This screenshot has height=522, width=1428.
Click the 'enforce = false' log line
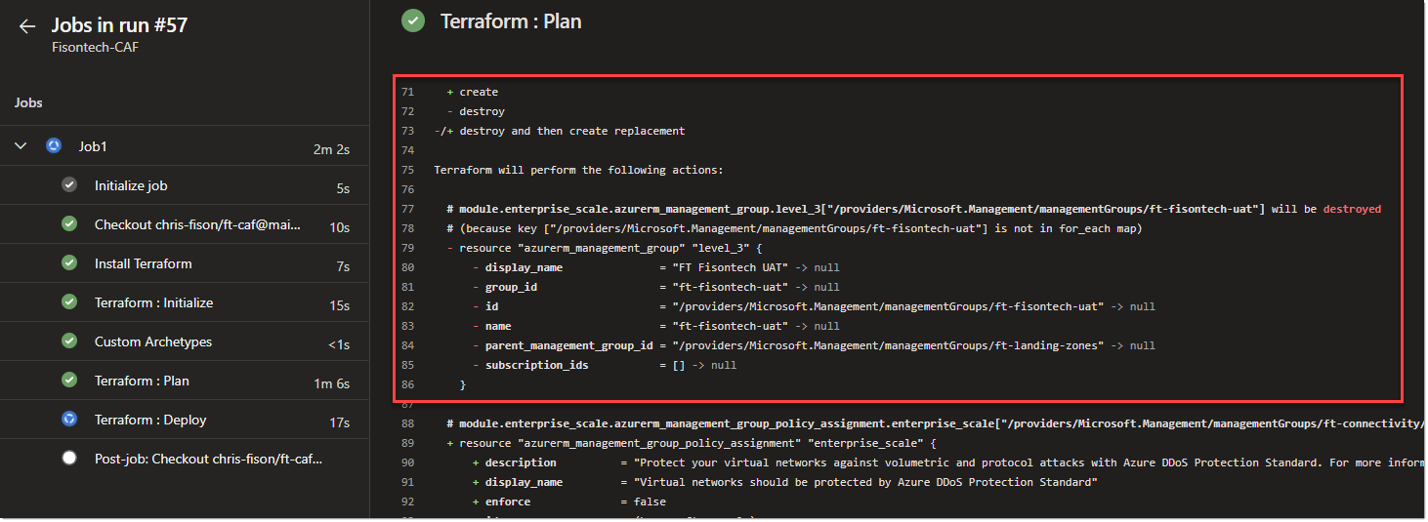(x=568, y=502)
